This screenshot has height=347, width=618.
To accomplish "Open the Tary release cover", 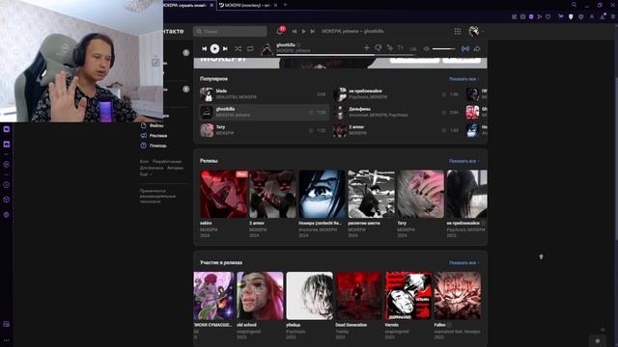I will (421, 194).
